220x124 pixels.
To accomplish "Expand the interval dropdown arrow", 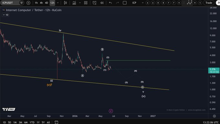I will point(58,3).
